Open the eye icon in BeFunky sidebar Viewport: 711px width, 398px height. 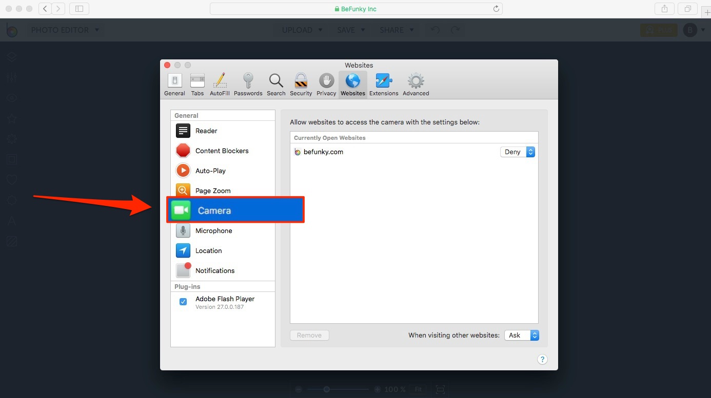(12, 98)
